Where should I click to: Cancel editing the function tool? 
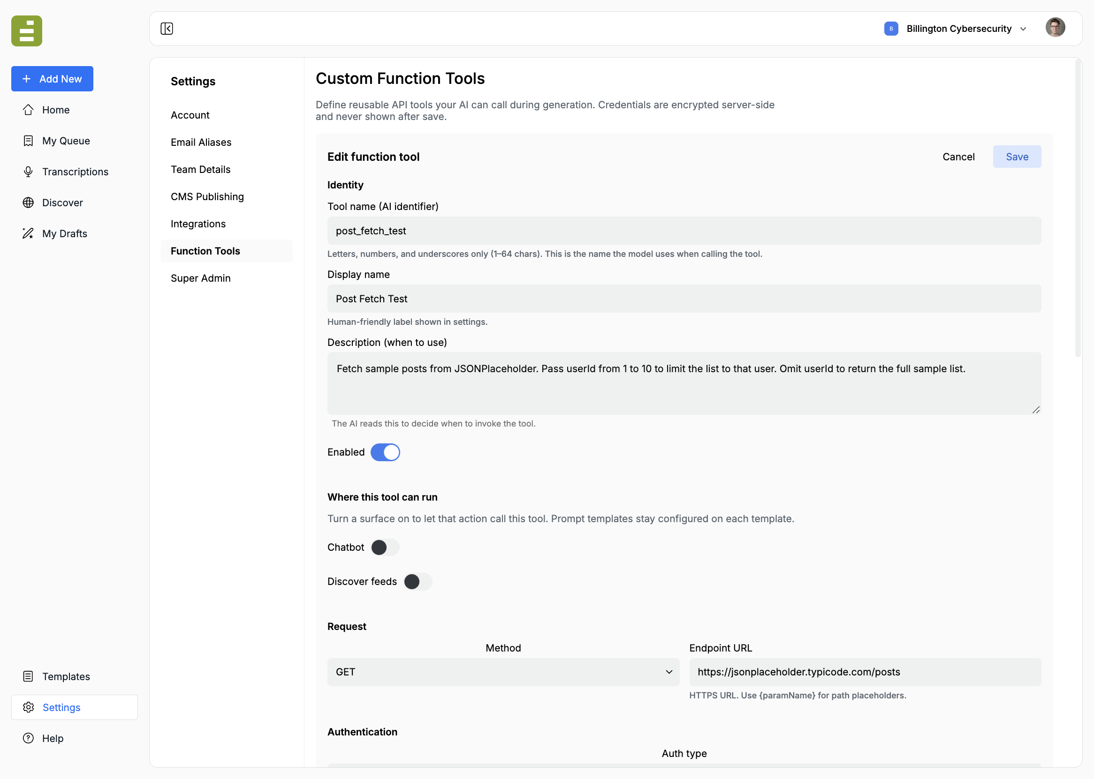point(958,157)
